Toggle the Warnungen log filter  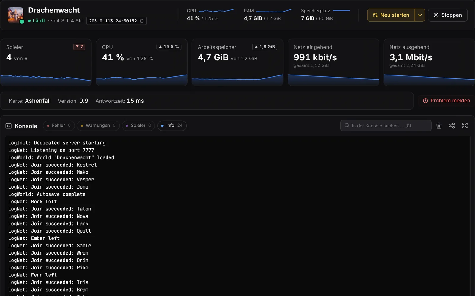98,126
